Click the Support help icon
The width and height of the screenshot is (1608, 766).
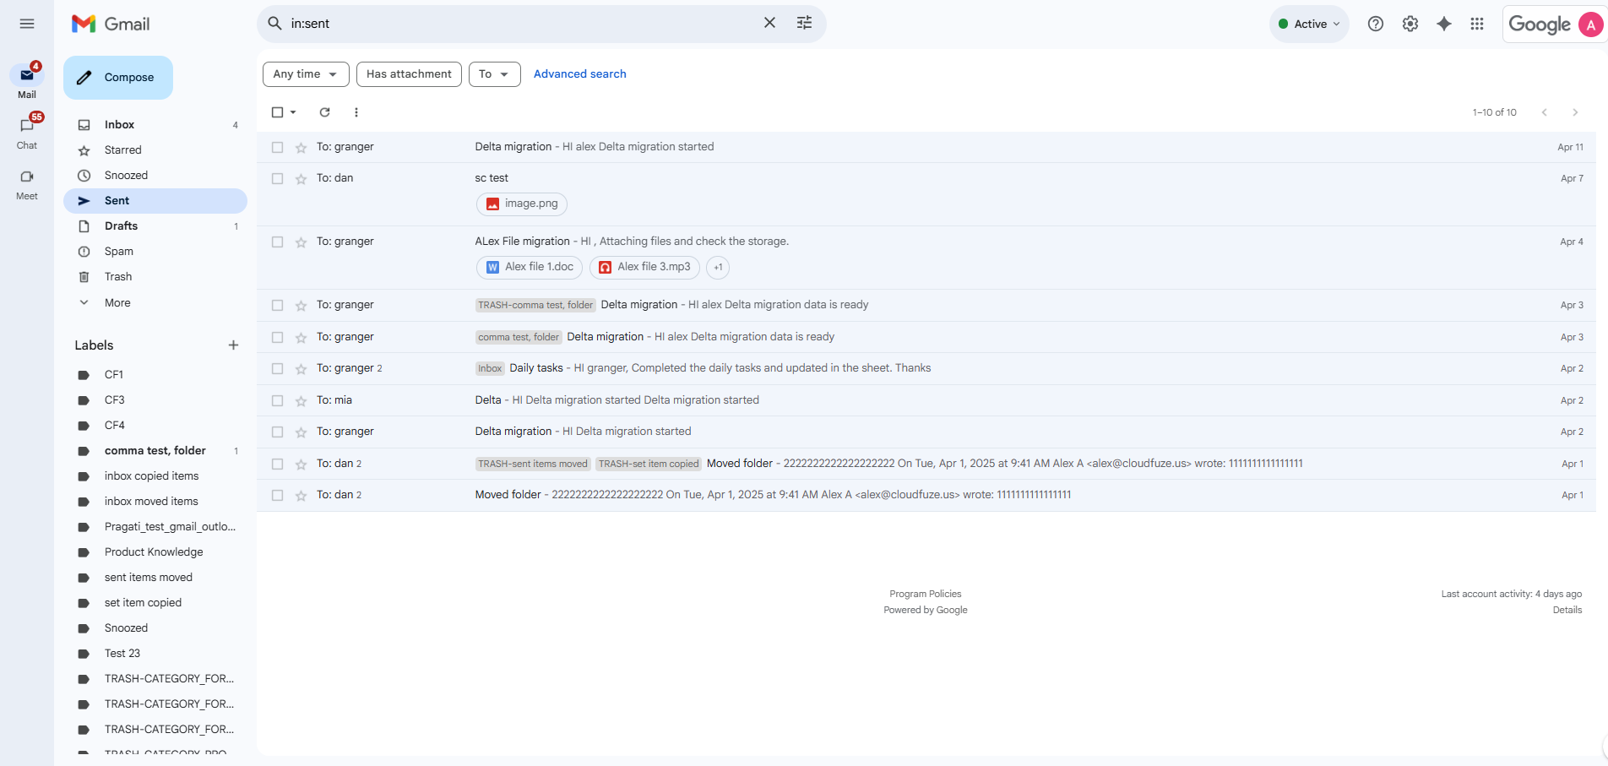pos(1375,24)
